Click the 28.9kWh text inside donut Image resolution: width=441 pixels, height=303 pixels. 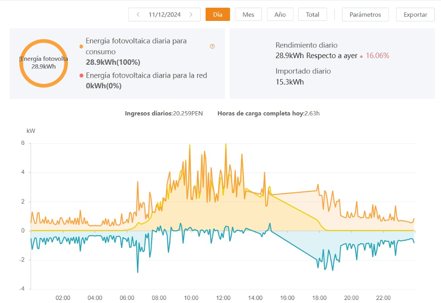[x=43, y=67]
